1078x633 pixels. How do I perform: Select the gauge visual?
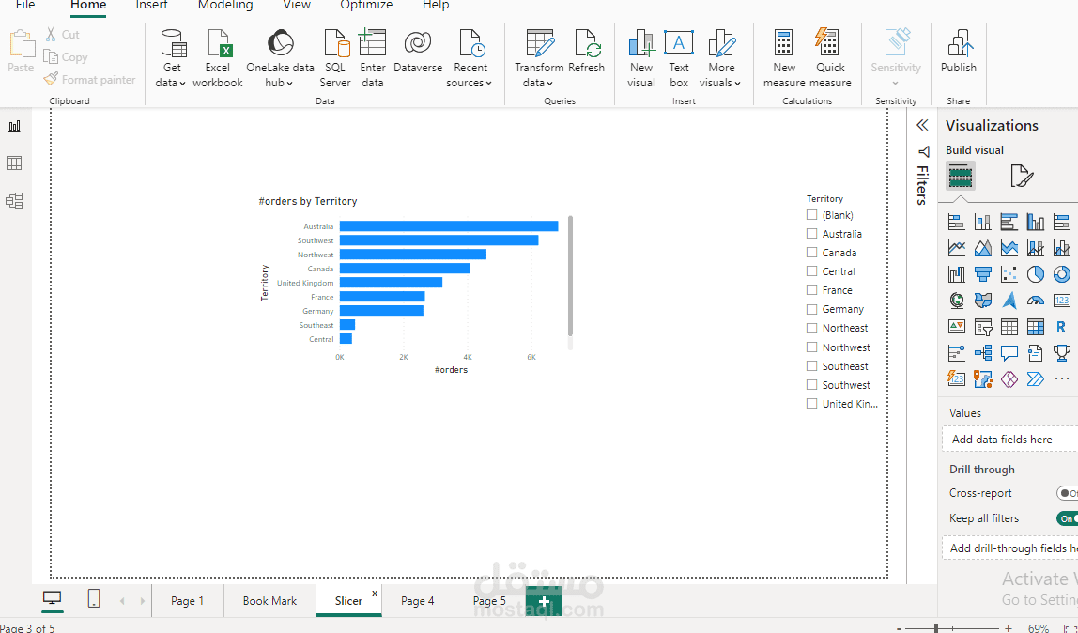1036,301
